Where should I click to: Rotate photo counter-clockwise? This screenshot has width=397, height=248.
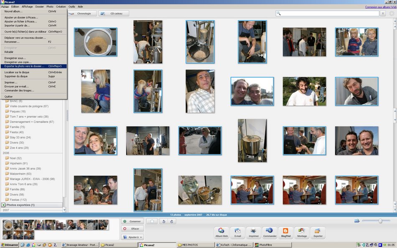[164, 221]
